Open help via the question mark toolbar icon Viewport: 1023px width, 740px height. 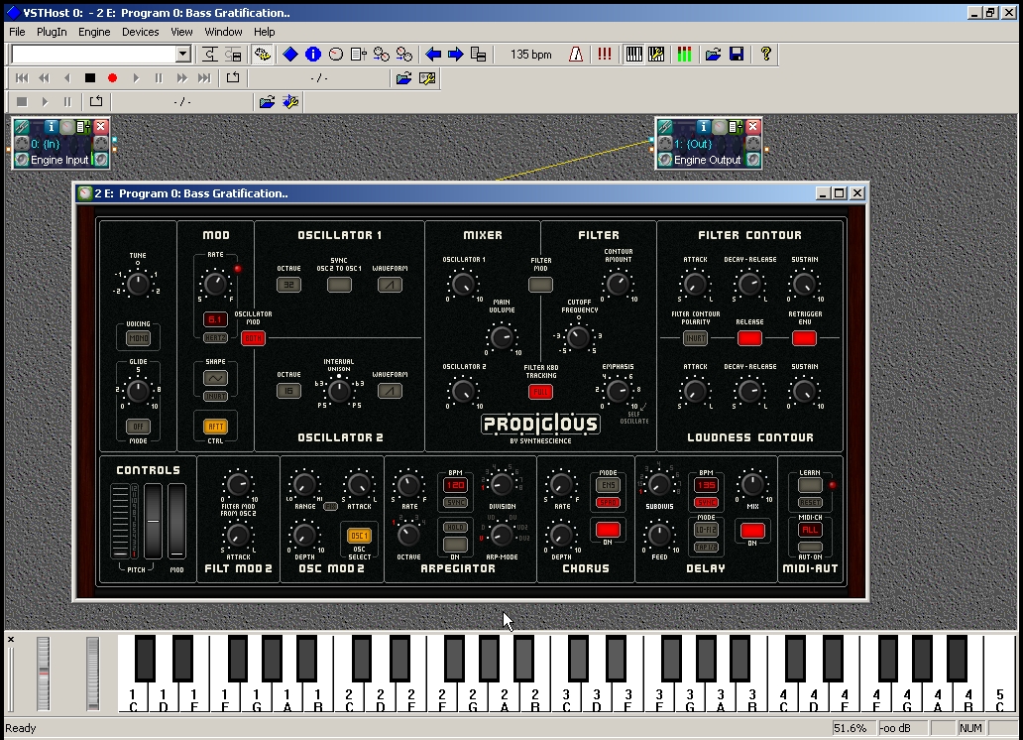pos(764,55)
